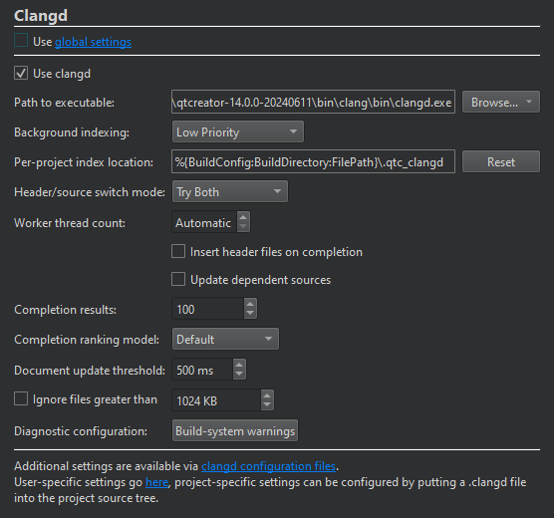Click the Completion results label
The width and height of the screenshot is (554, 518).
(x=66, y=310)
